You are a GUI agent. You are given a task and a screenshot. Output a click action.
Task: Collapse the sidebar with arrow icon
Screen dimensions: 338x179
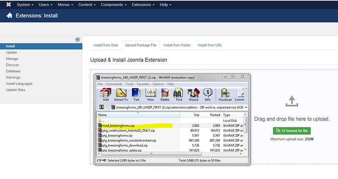[78, 39]
